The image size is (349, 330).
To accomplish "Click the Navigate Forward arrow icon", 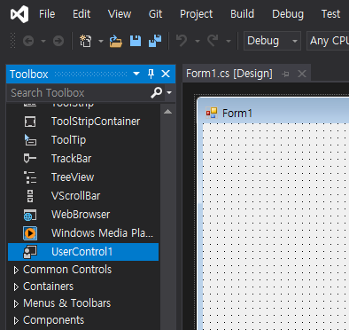I will coord(58,41).
